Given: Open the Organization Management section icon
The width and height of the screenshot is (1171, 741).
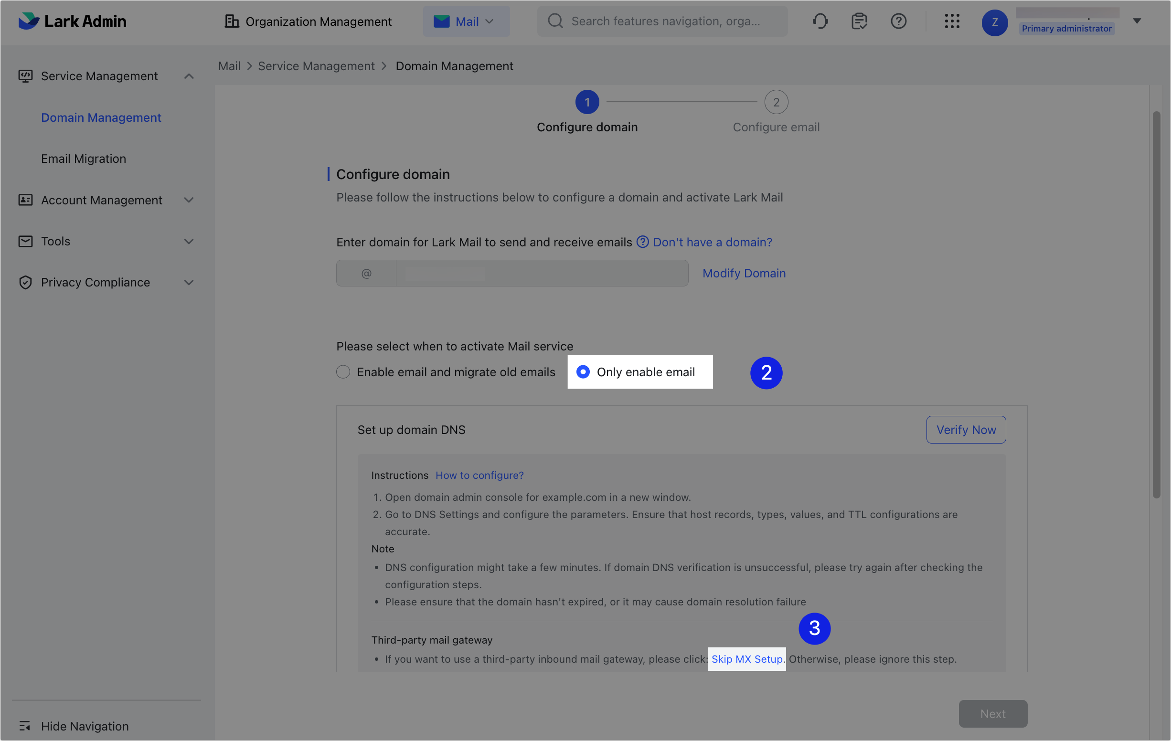Looking at the screenshot, I should (x=231, y=21).
